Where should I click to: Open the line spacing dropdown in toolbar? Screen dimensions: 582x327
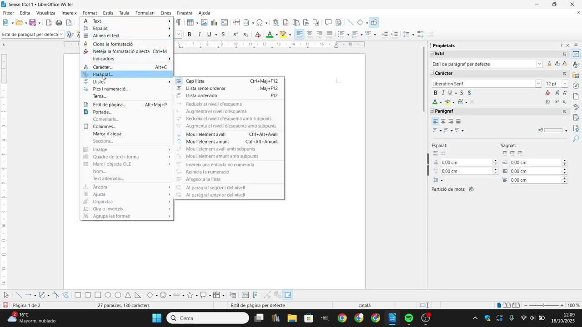(x=413, y=35)
